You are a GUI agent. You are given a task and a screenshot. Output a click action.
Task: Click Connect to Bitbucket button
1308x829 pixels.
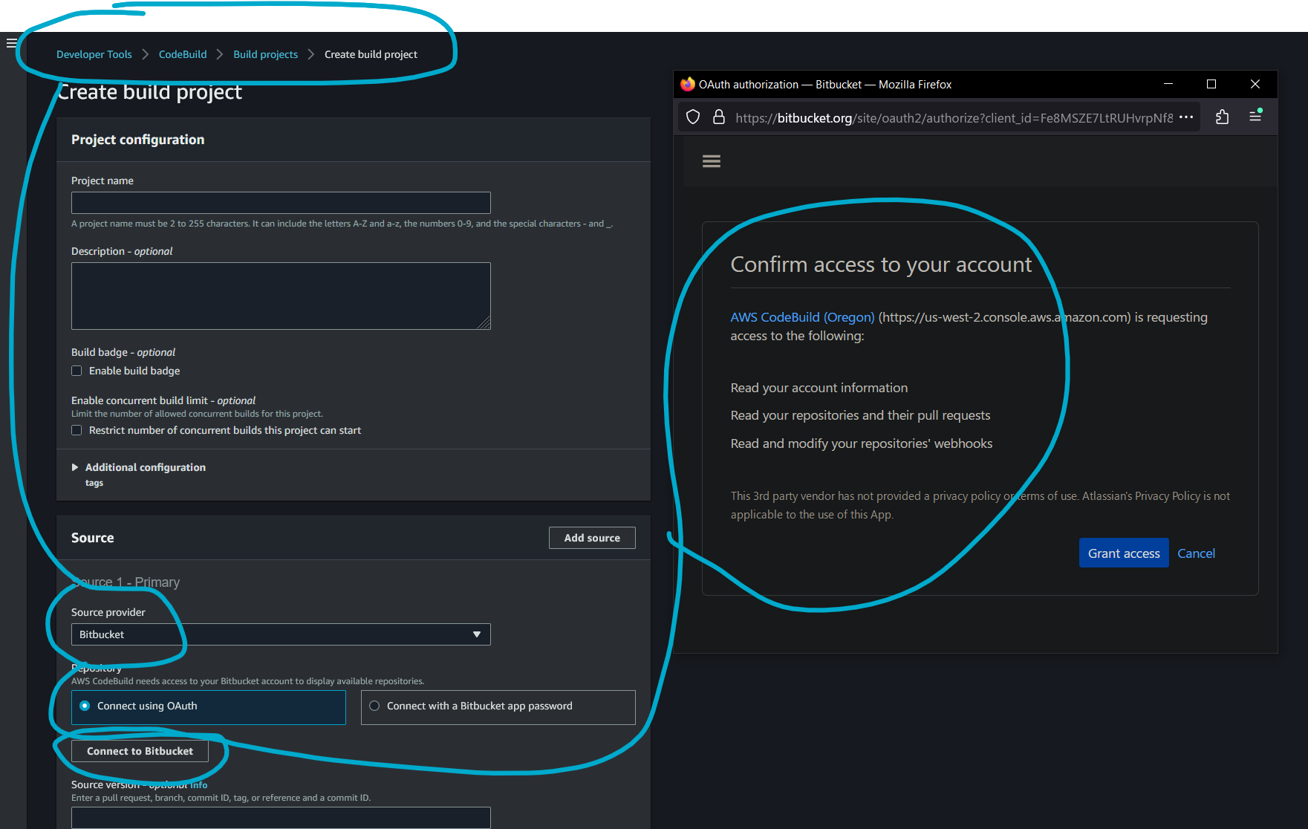pyautogui.click(x=140, y=751)
